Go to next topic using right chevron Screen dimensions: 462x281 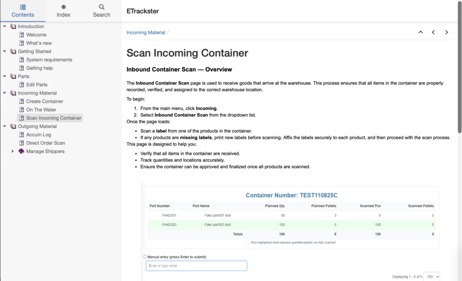(x=447, y=32)
